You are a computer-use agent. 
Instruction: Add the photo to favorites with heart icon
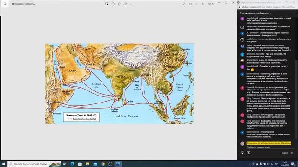(125, 4)
